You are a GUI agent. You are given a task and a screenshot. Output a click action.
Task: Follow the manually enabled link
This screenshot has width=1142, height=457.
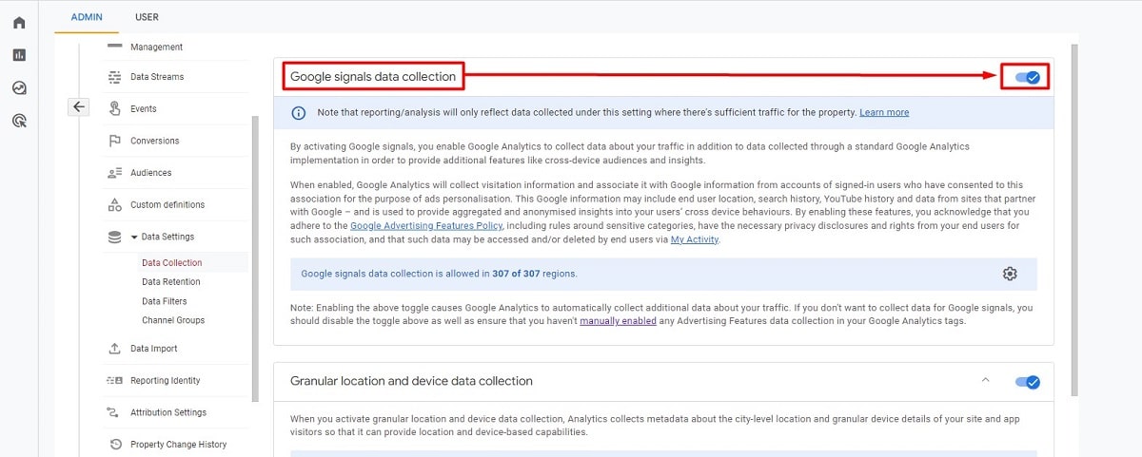(x=619, y=321)
